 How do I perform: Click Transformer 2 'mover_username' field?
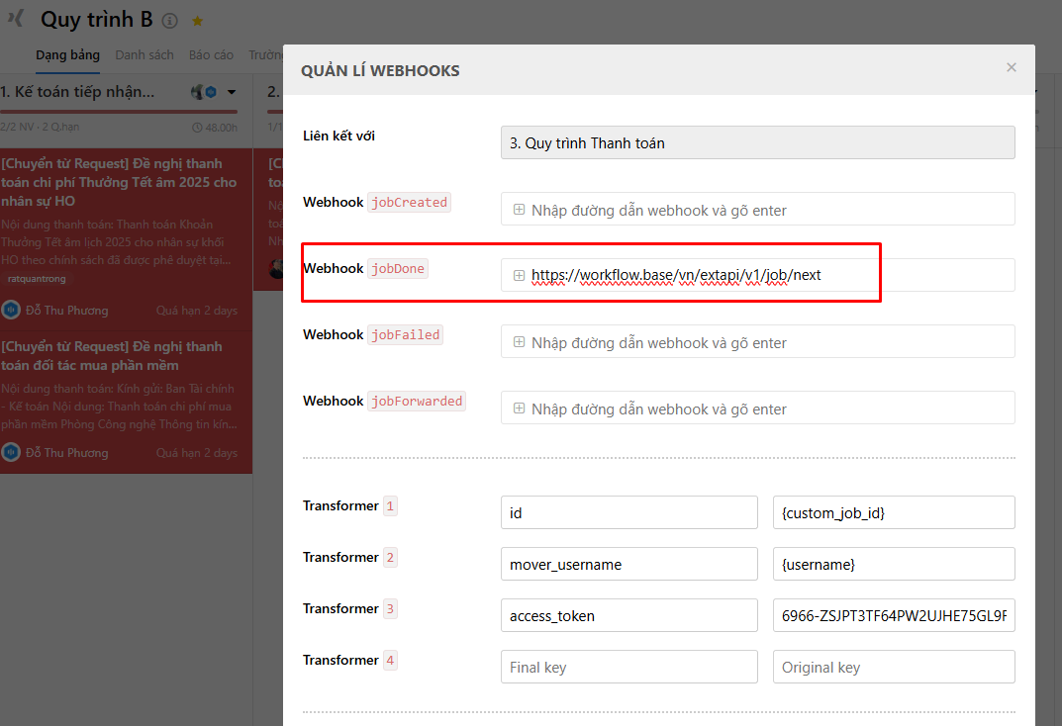point(628,565)
